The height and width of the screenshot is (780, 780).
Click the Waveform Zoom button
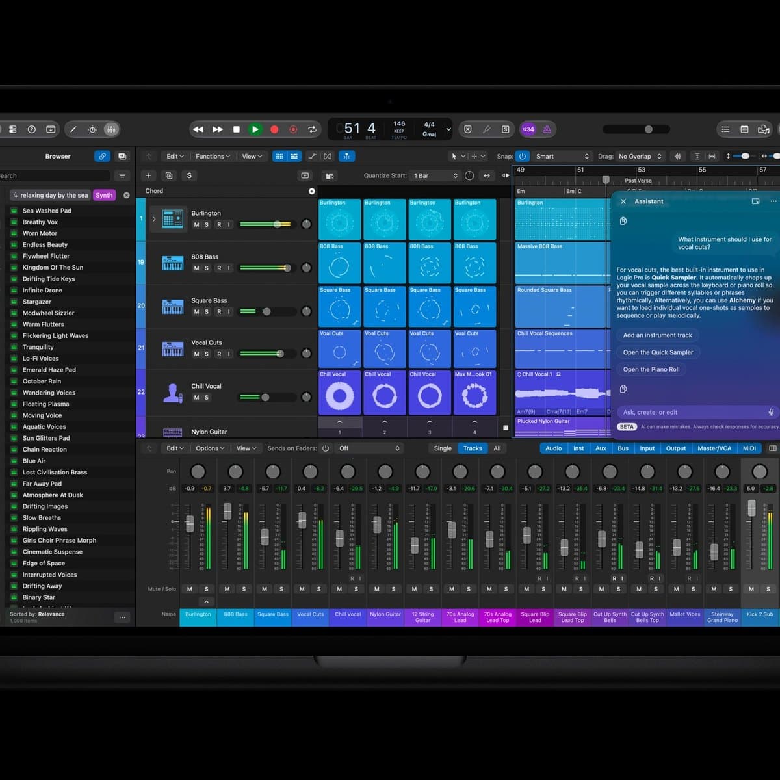[x=679, y=156]
